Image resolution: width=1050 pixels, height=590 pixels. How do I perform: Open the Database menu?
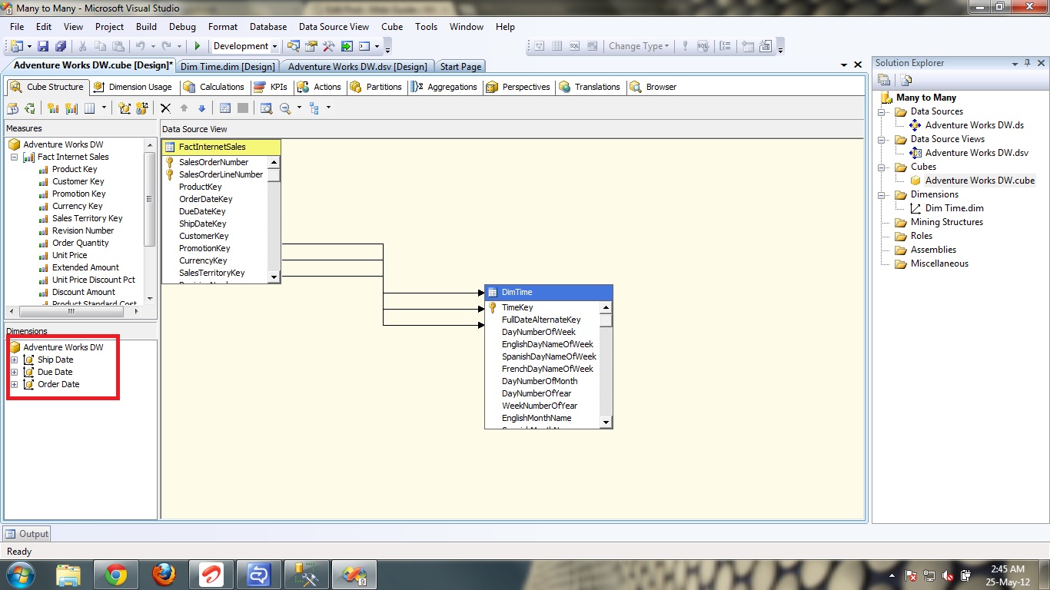[267, 27]
